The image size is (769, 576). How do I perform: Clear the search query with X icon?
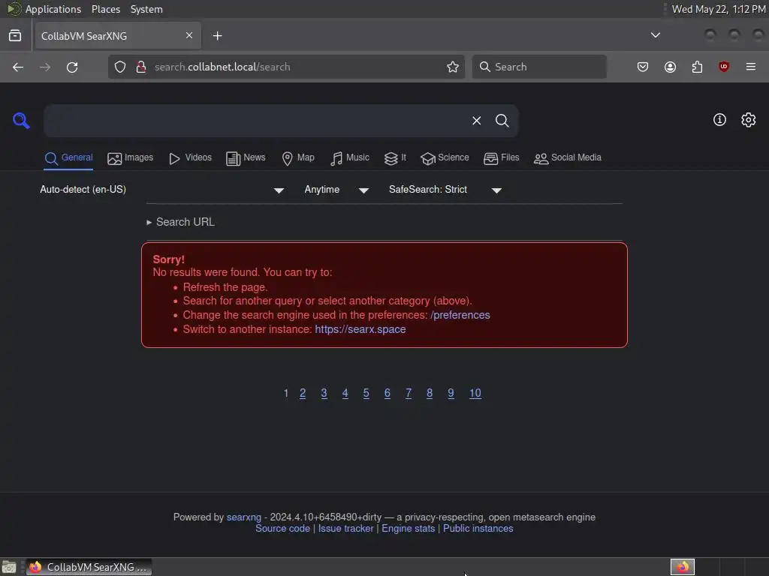point(476,121)
